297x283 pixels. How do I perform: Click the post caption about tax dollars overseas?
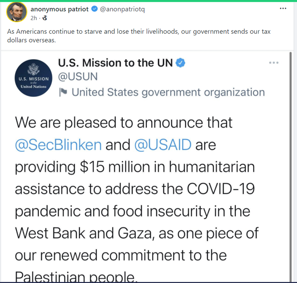(x=139, y=36)
